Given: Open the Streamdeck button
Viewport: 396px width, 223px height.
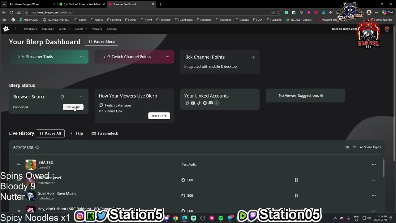Looking at the screenshot, I should [105, 133].
